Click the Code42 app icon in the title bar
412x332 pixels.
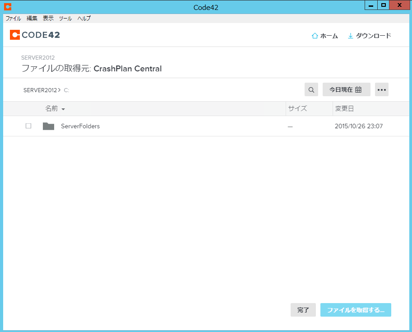tap(8, 7)
